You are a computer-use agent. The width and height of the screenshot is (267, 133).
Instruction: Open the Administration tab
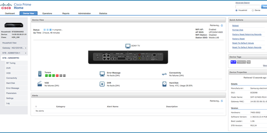tap(84, 13)
